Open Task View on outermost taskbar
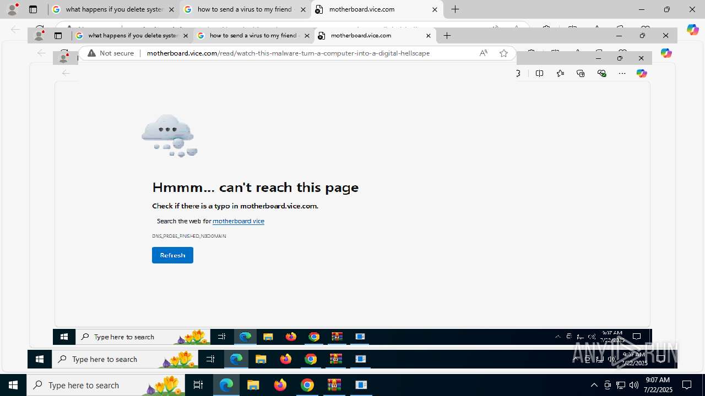Viewport: 705px width, 396px height. click(198, 385)
